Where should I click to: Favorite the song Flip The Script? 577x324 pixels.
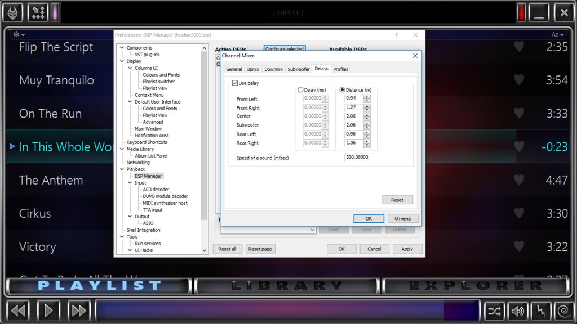(x=519, y=47)
